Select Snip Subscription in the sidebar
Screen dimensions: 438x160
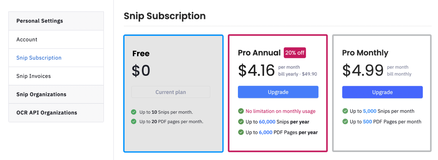point(56,58)
